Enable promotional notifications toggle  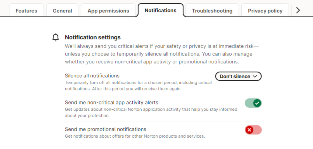tap(253, 130)
